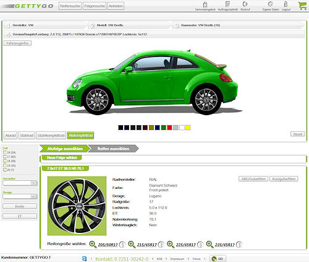
Task: Click Neue Felge wählen button
Action: (62, 158)
